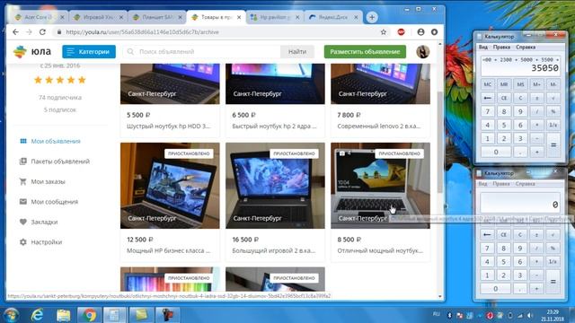Open Справка menu in the upper Calculator

pos(526,48)
